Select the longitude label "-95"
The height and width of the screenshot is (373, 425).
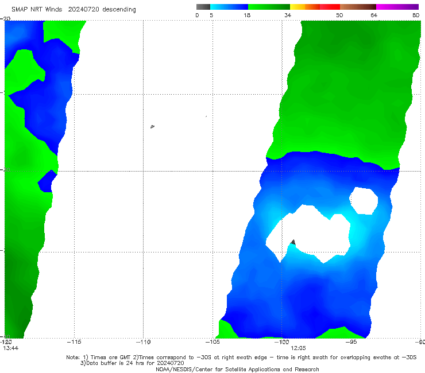point(351,342)
